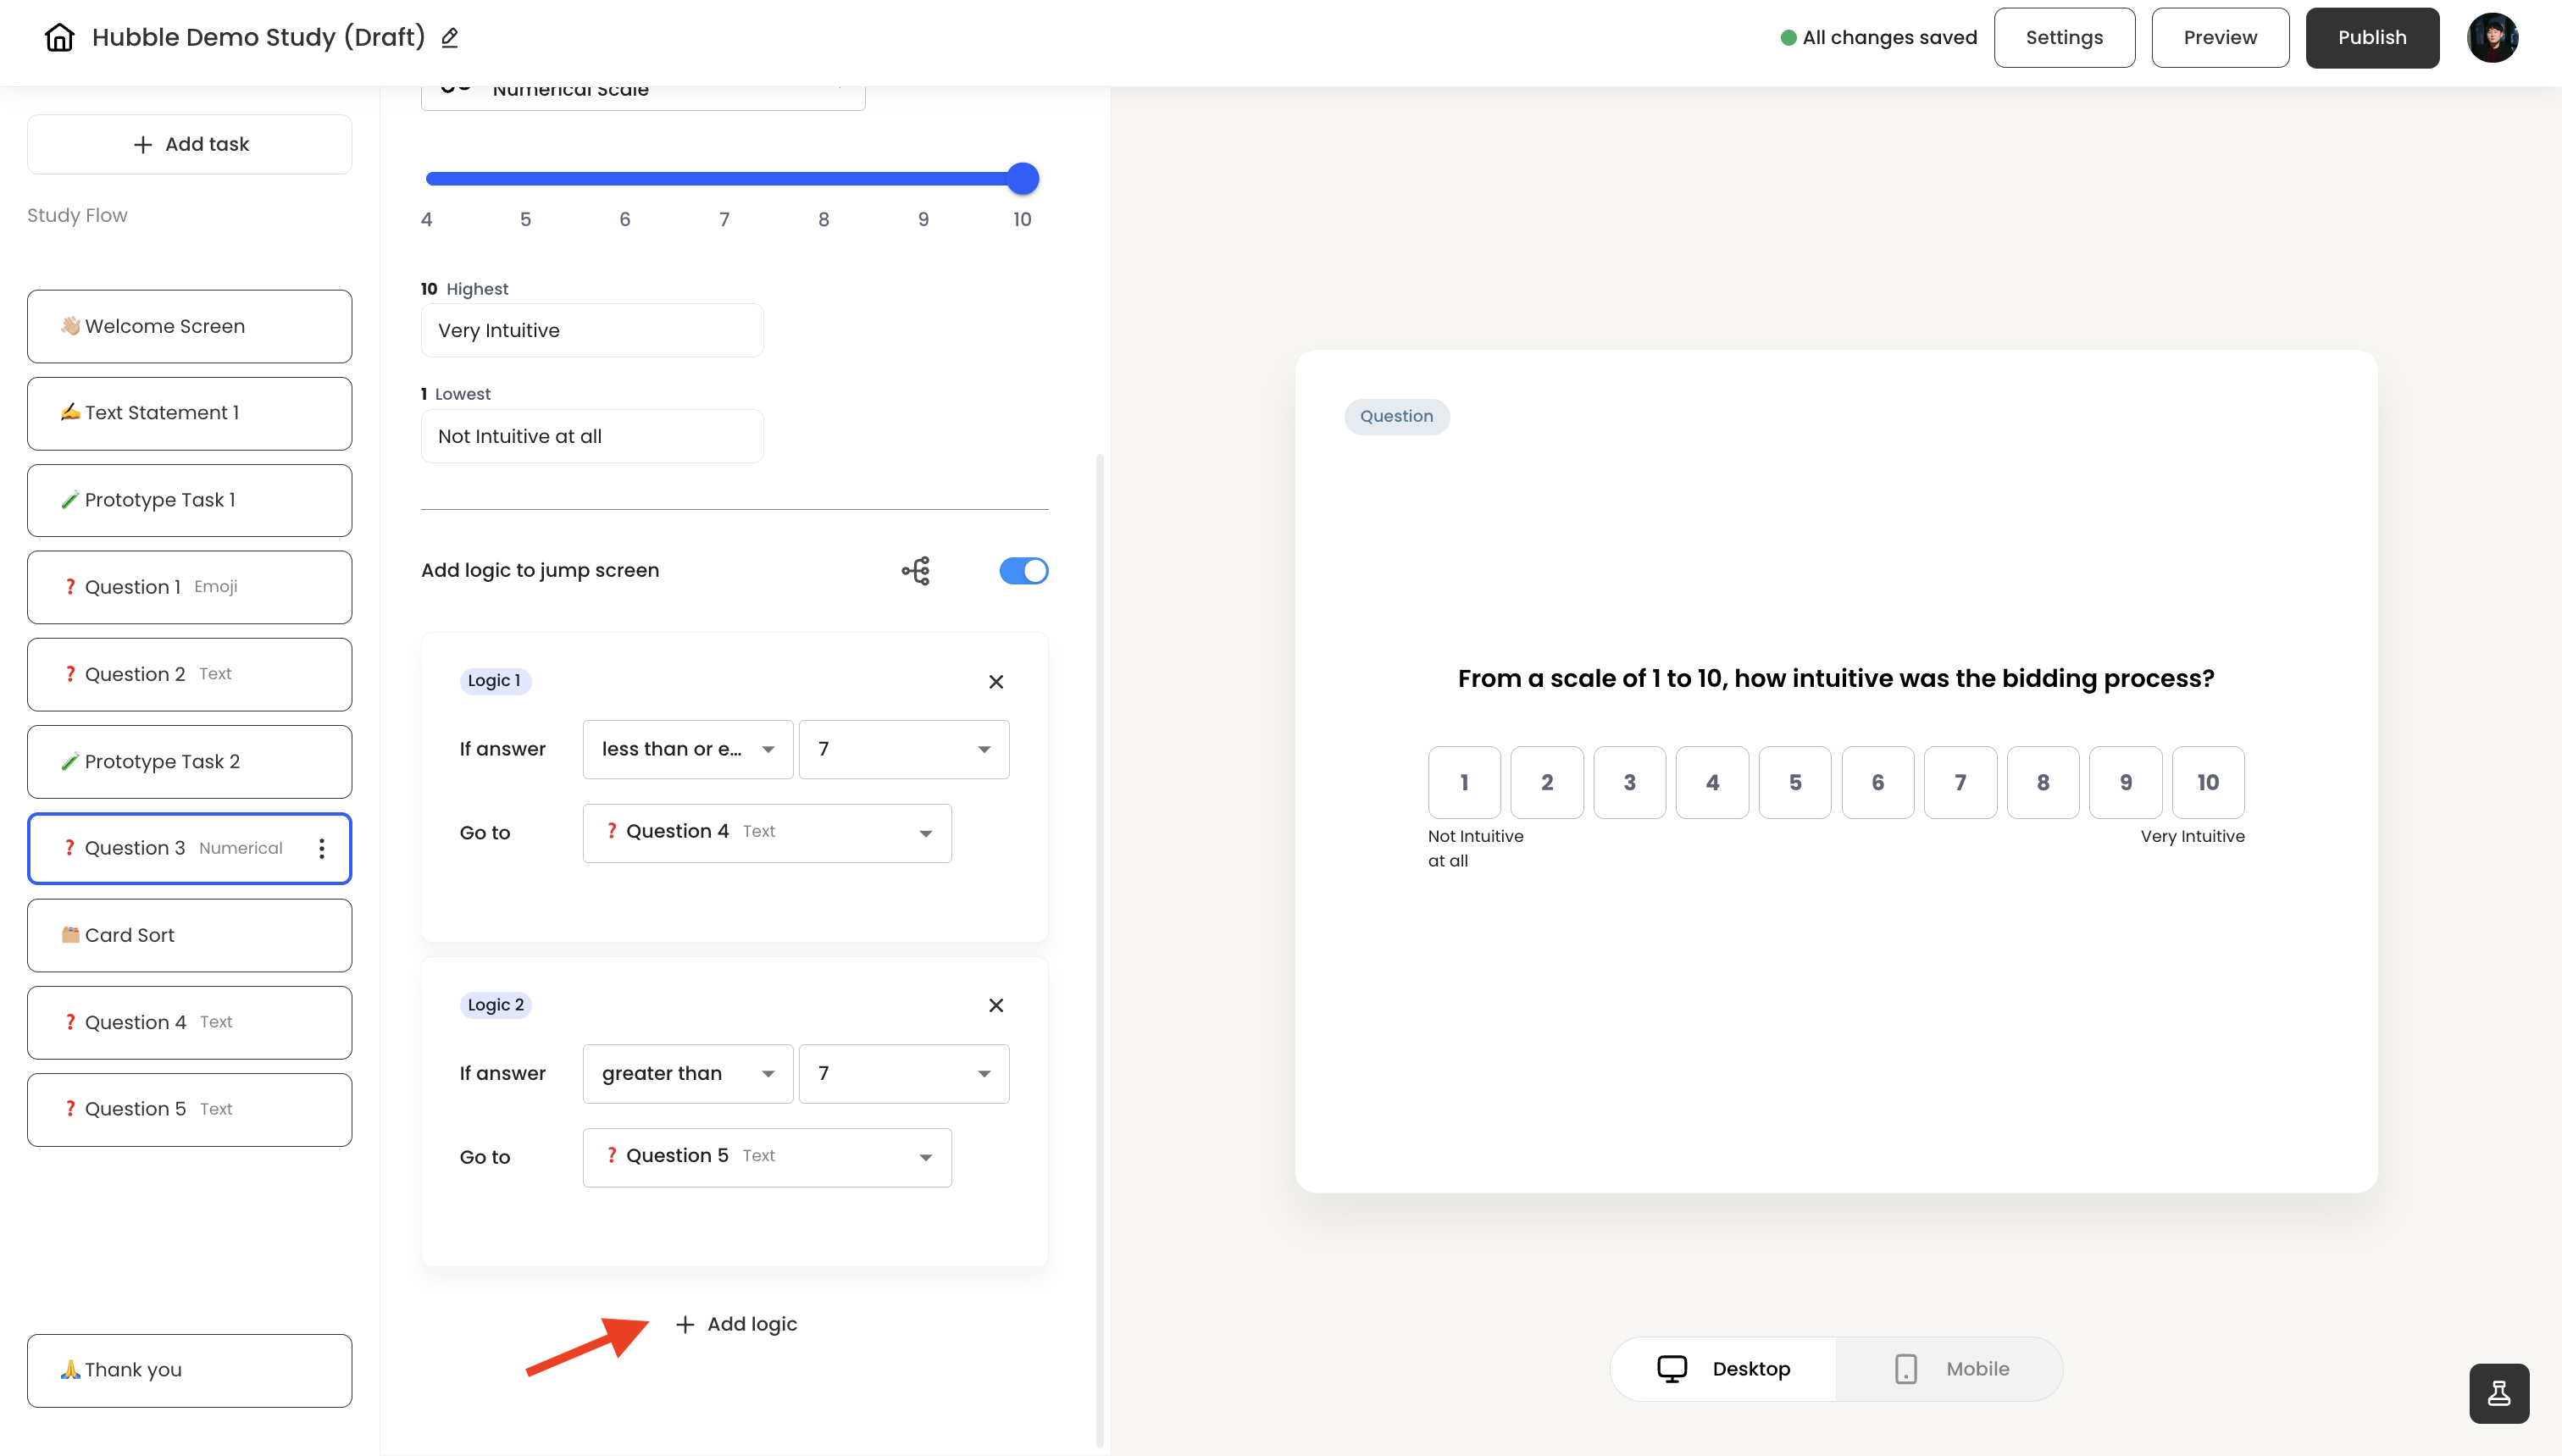Remove Logic 2 with its X icon

[x=996, y=1005]
